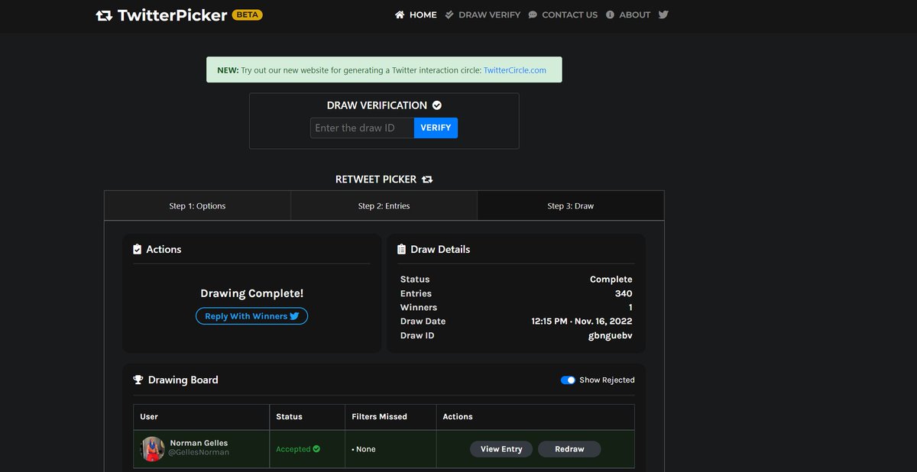Toggle the Show Rejected switch

point(568,380)
